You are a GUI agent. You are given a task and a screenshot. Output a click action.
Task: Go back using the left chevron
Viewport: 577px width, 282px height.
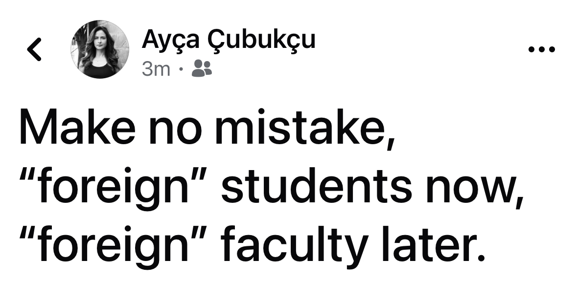(x=34, y=49)
